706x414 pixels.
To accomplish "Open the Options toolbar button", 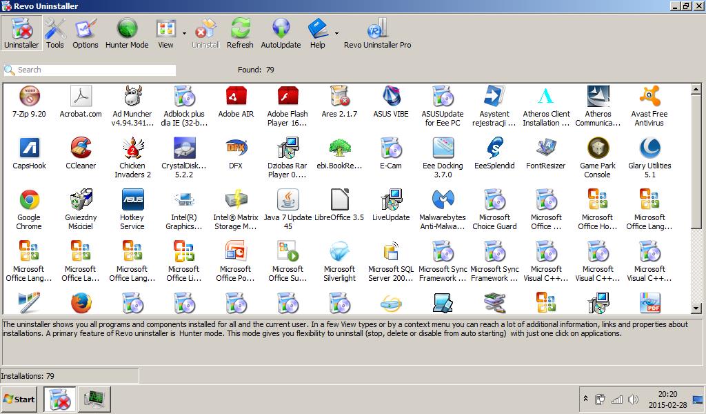I will 85,33.
